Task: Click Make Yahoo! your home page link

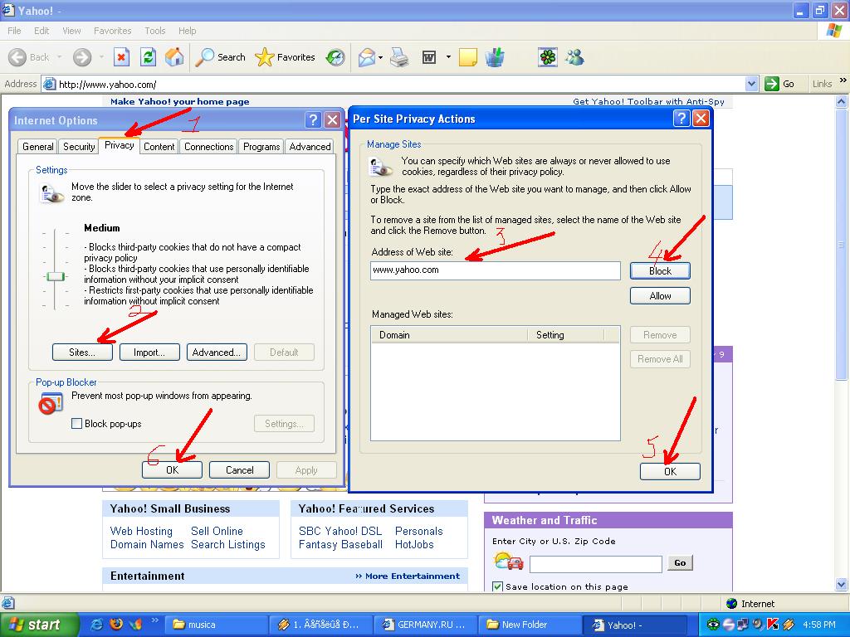Action: 180,101
